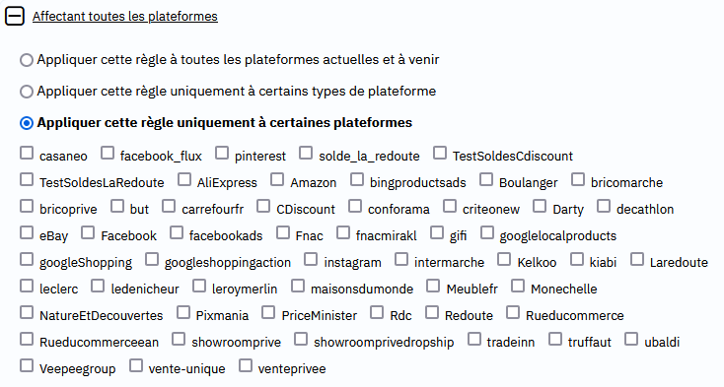Select apply rule to all current and future platforms

point(27,60)
